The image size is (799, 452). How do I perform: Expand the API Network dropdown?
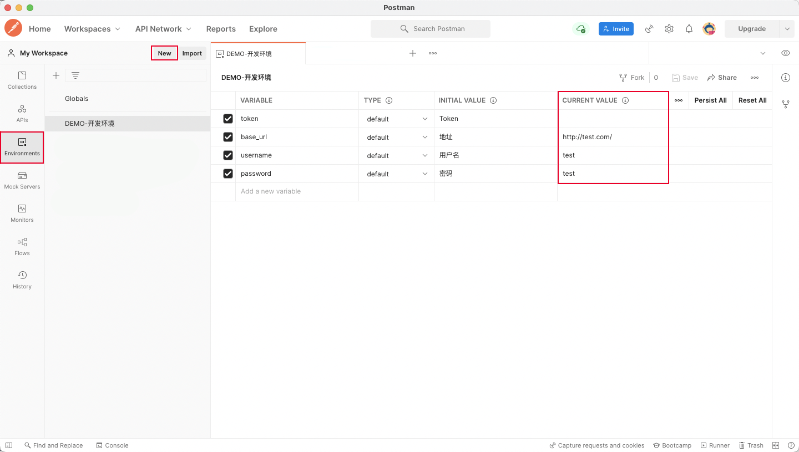tap(163, 29)
